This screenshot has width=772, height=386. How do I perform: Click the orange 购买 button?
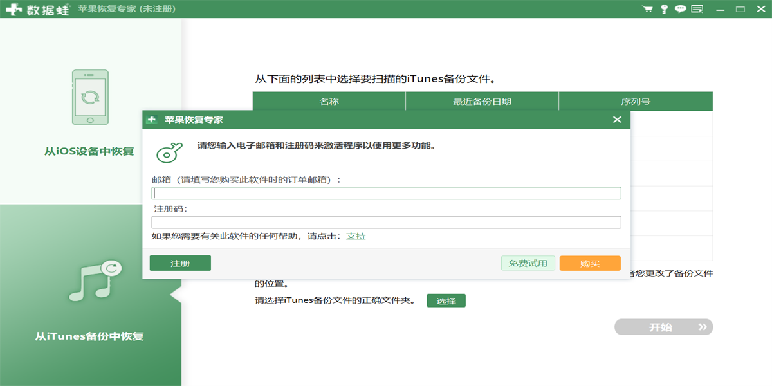coord(590,263)
